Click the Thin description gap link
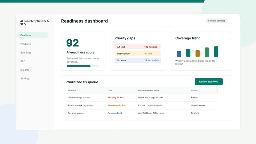Image resolution: width=256 pixels, height=144 pixels. tap(116, 106)
